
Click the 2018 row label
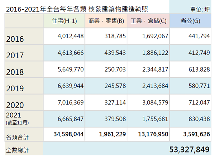[x=15, y=72]
